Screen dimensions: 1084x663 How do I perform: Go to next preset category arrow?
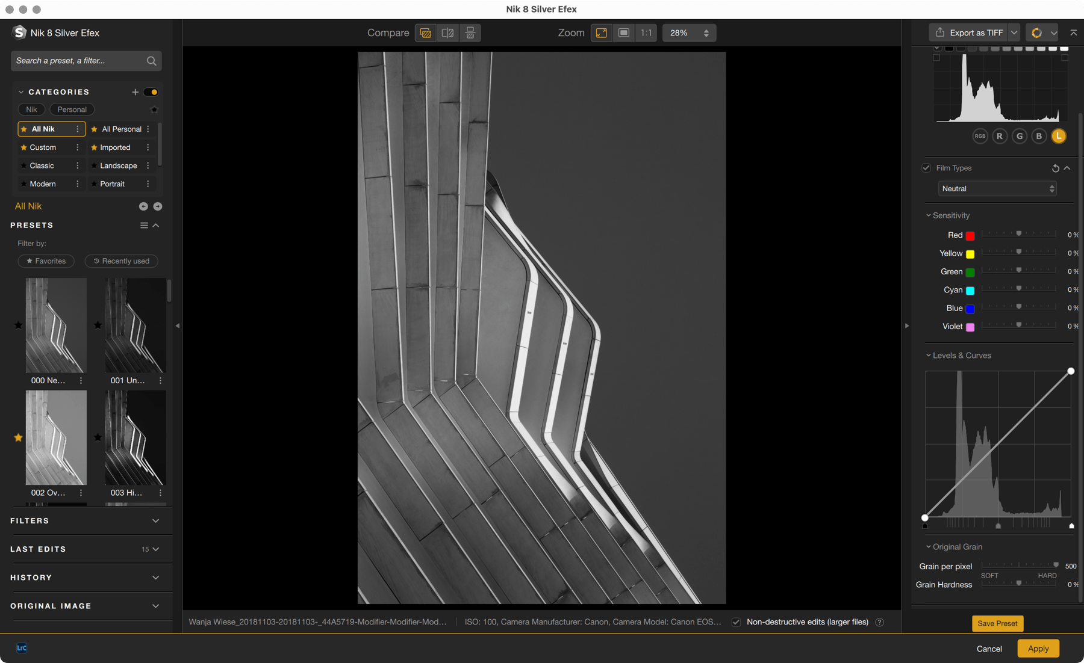[x=158, y=206]
